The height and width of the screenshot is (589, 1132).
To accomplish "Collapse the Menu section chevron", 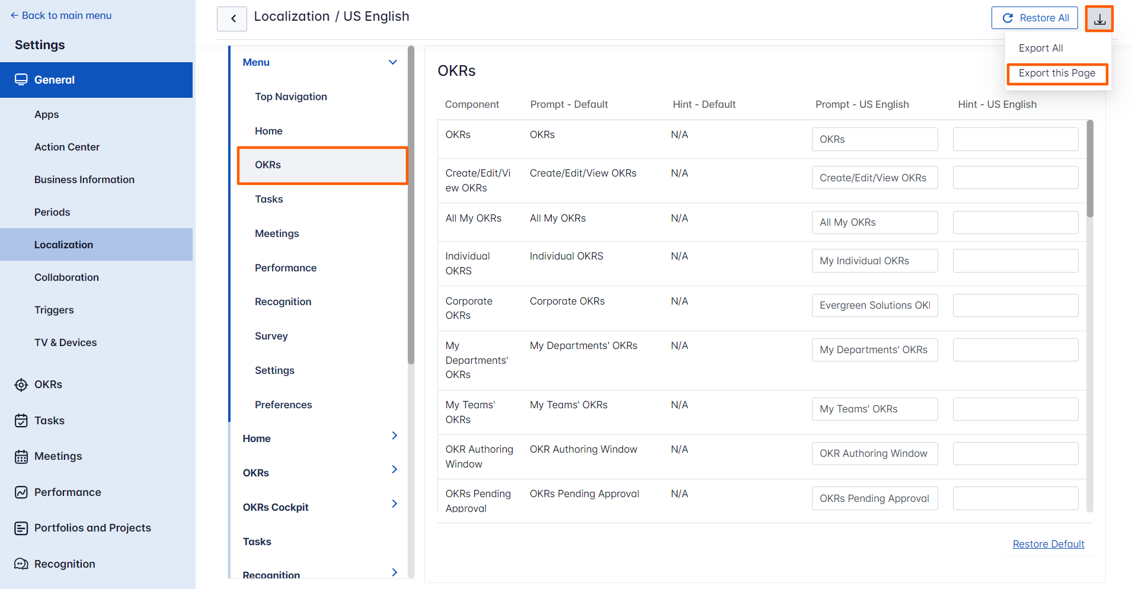I will click(393, 62).
